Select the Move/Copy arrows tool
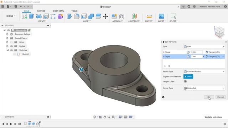The height and width of the screenshot is (128, 228). (105, 16)
